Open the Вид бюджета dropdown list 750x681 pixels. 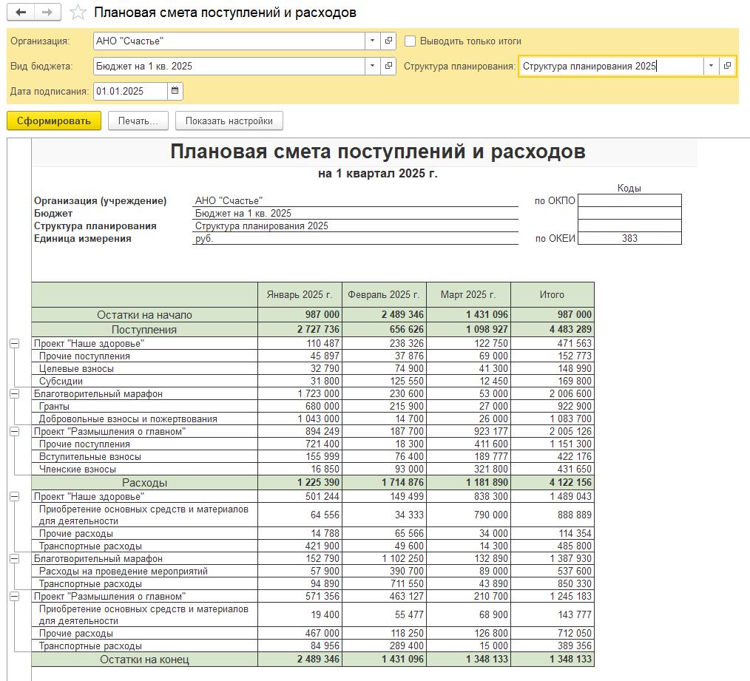[x=372, y=66]
